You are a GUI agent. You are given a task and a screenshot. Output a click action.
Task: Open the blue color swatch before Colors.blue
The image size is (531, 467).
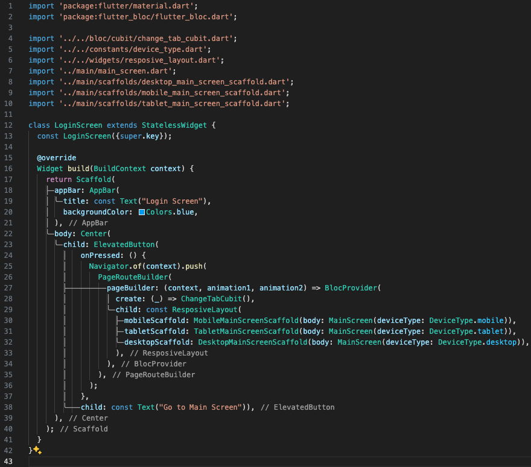(141, 212)
